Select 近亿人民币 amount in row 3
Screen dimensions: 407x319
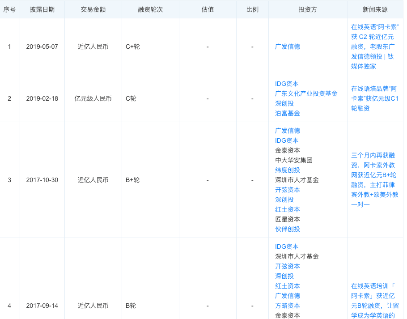(93, 180)
